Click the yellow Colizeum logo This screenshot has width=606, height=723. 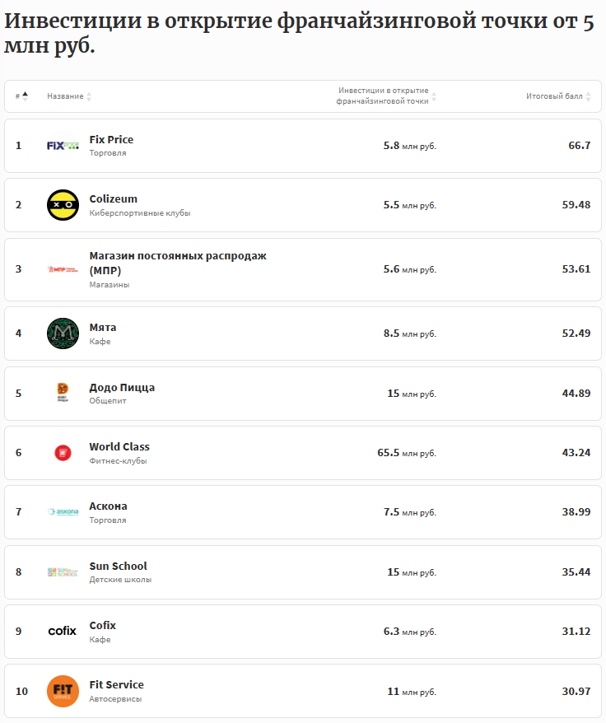(63, 205)
